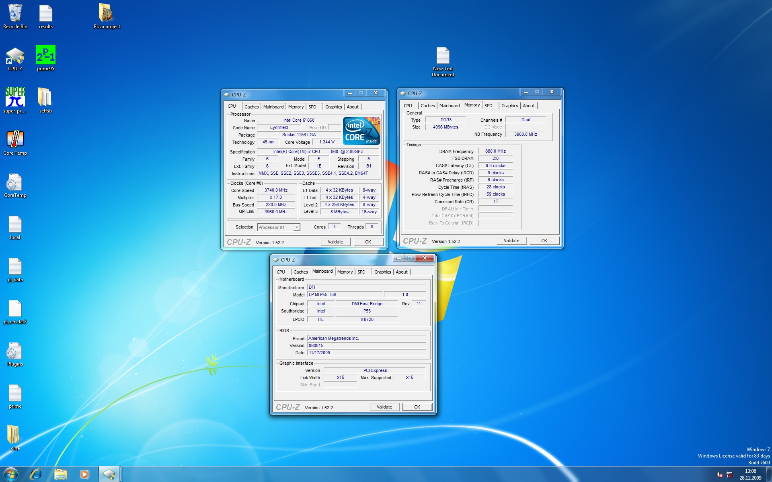The height and width of the screenshot is (482, 772).
Task: Switch to Mainboard tab in CPU window
Action: click(273, 107)
